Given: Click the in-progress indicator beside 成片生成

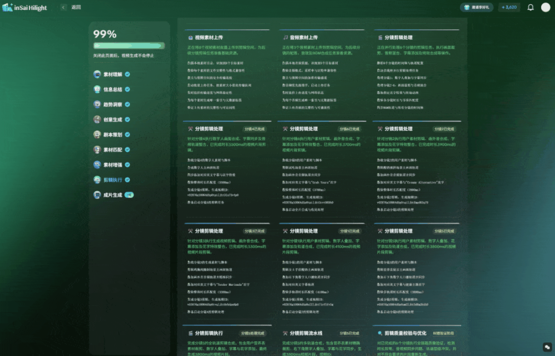Looking at the screenshot, I should point(129,195).
